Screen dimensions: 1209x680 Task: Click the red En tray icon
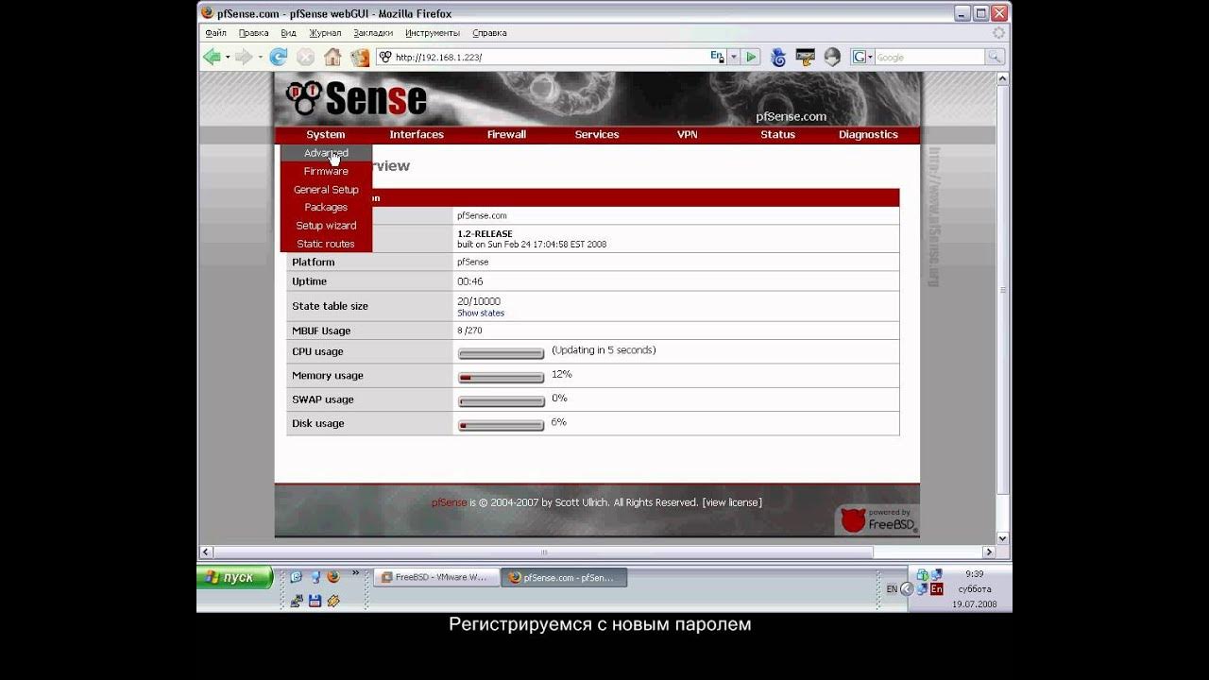click(937, 588)
